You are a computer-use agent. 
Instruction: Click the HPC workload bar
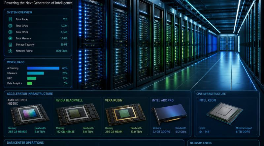pyautogui.click(x=32, y=78)
